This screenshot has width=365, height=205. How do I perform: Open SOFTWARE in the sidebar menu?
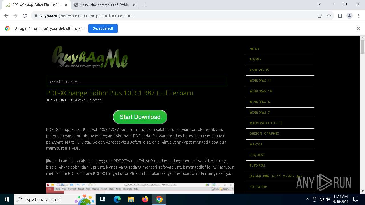(258, 187)
